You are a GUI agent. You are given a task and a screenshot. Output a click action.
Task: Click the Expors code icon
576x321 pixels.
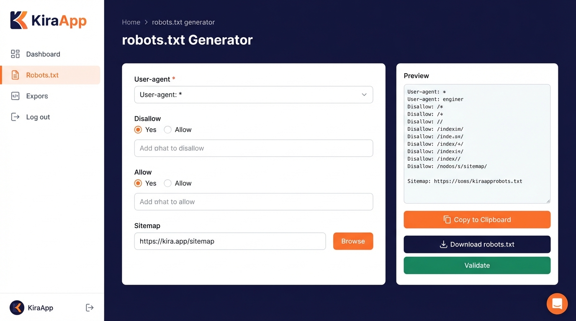[16, 96]
